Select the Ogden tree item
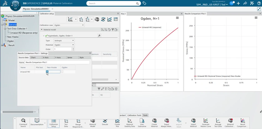The height and width of the screenshot is (129, 262). tap(11, 41)
